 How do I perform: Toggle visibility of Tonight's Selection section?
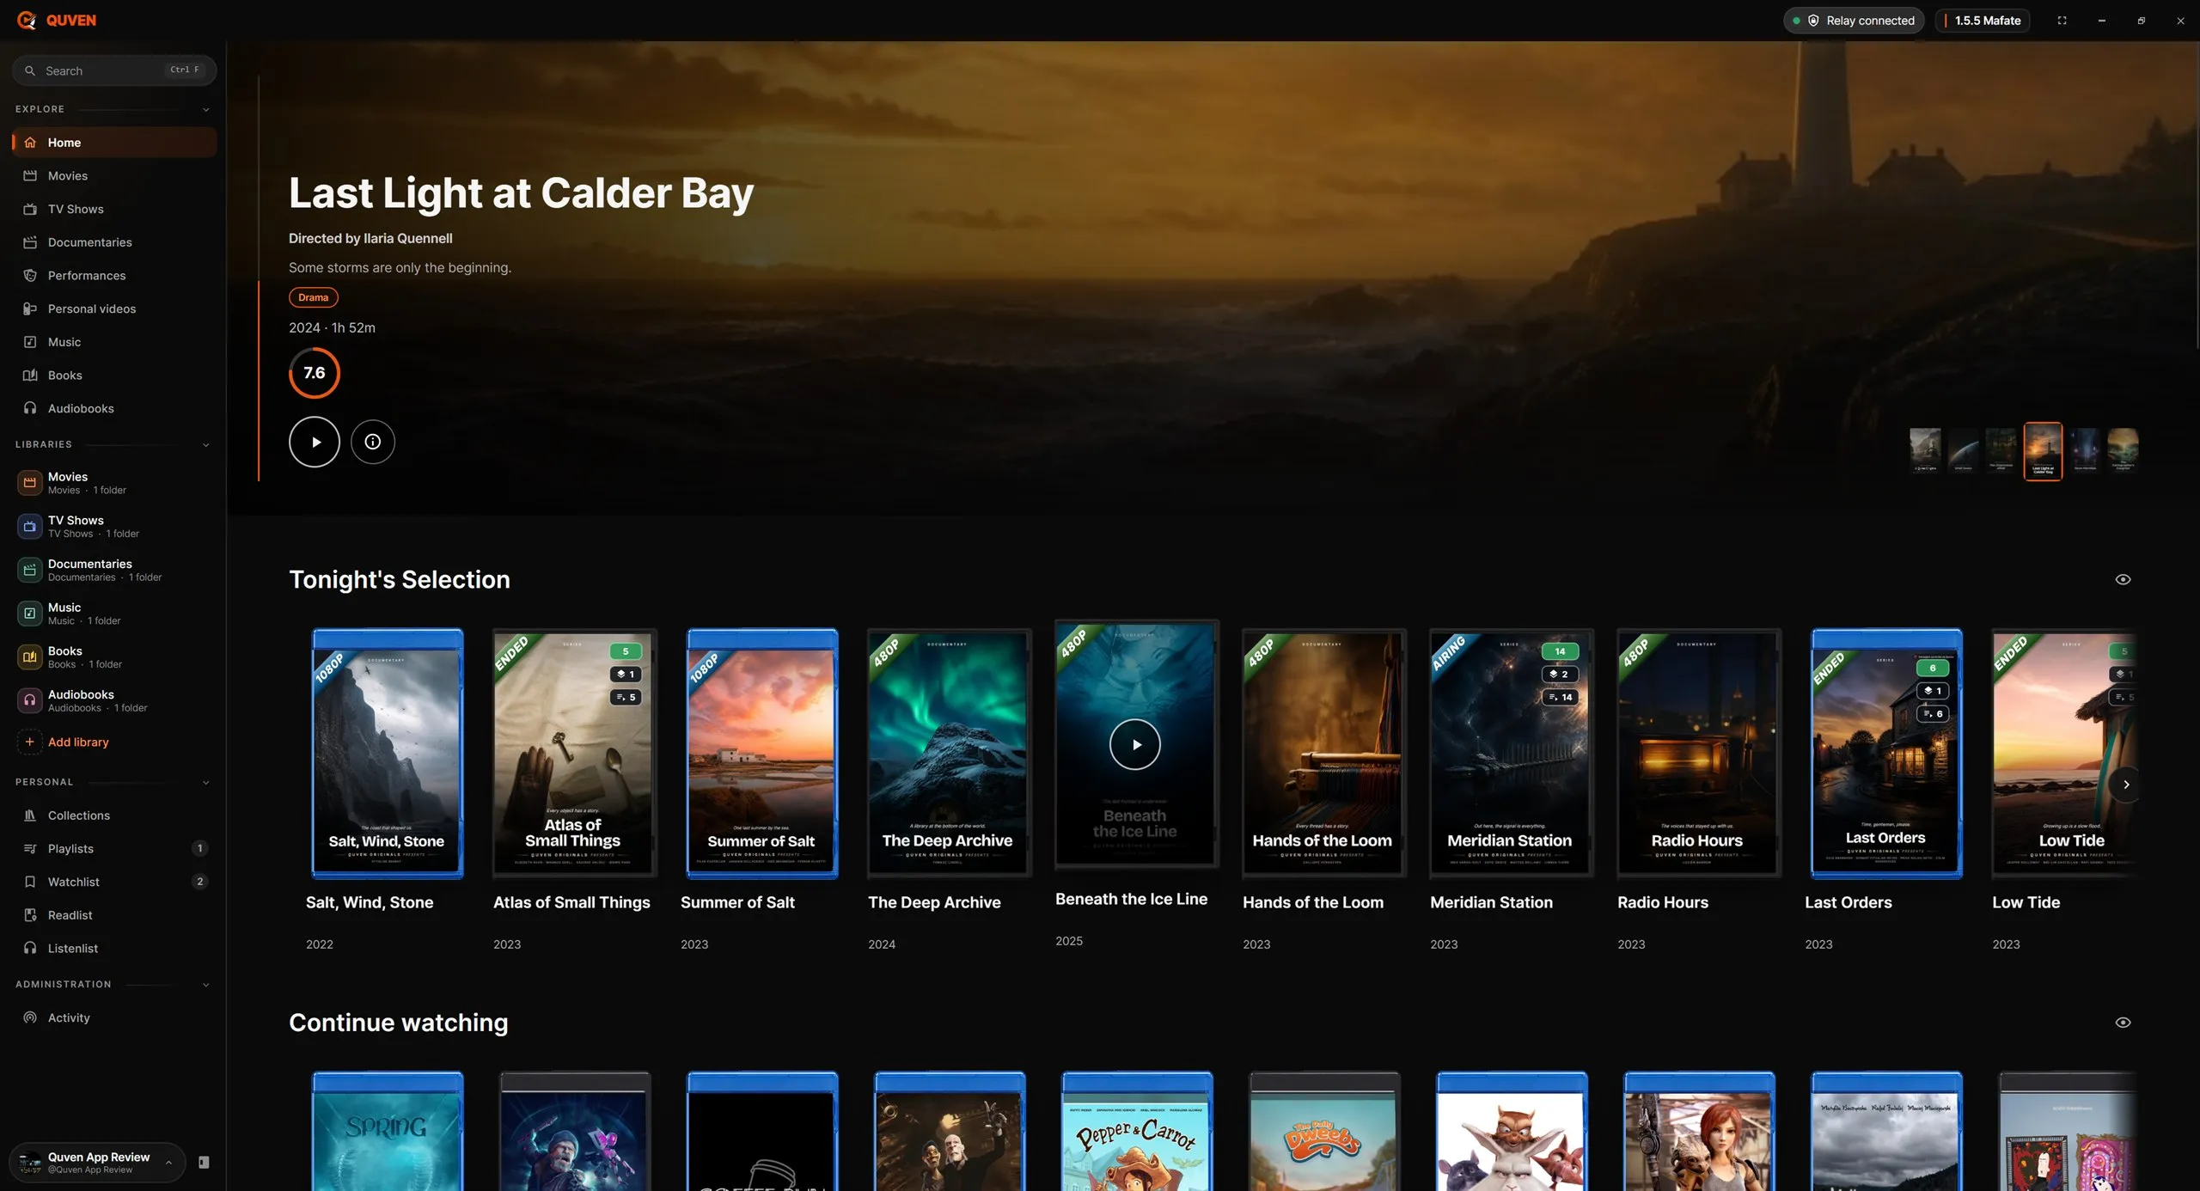click(2123, 579)
